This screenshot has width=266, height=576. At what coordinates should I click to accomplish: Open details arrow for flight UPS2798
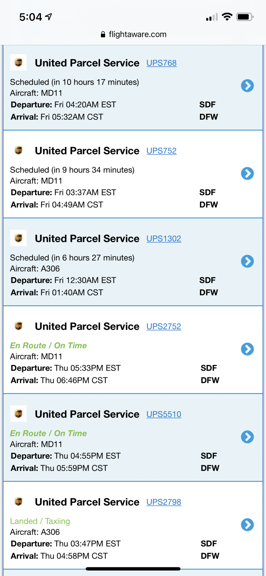[247, 525]
